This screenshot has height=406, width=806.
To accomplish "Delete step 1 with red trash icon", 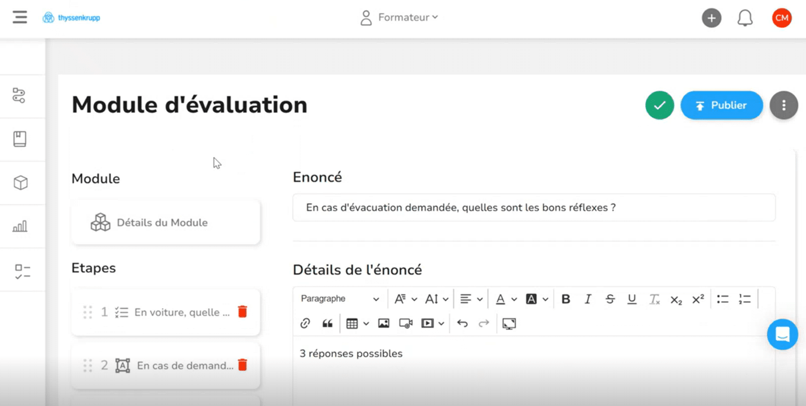I will pos(242,312).
